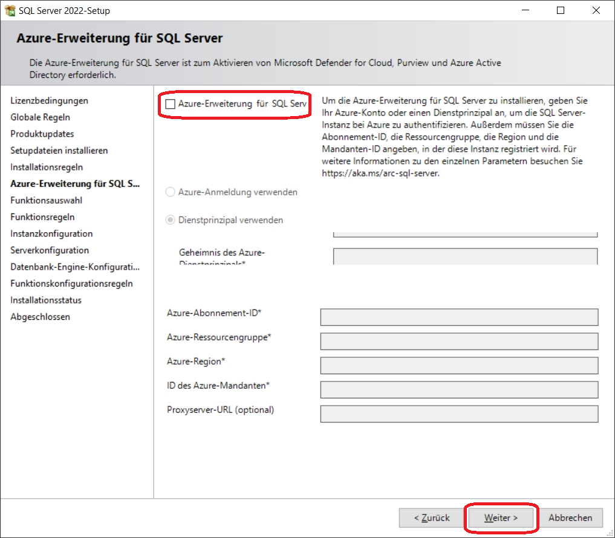The height and width of the screenshot is (538, 615).
Task: Focus the Azure-Ressourcengruppe input field
Action: pyautogui.click(x=460, y=342)
